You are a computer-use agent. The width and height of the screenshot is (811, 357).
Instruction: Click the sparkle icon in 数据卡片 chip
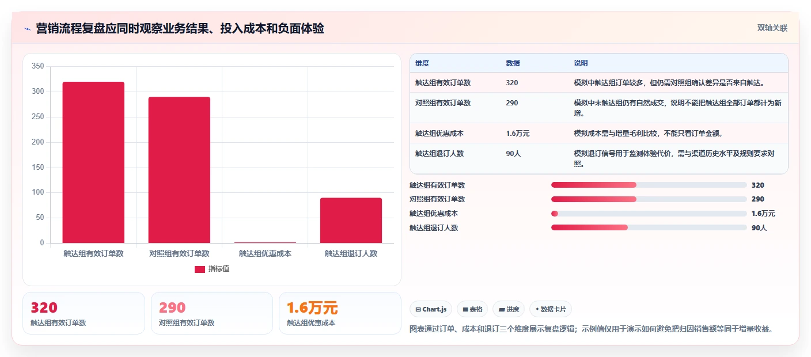(x=537, y=309)
